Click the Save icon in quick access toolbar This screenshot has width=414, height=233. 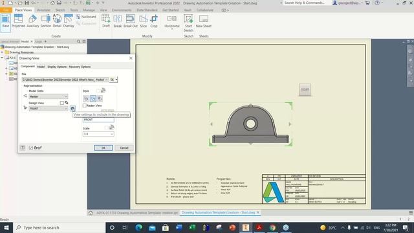27,3
